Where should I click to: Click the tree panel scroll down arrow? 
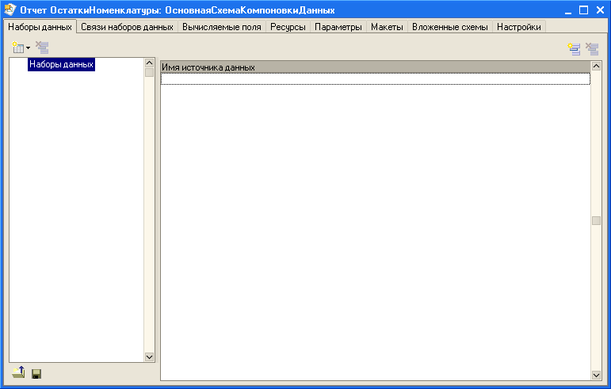[x=149, y=357]
